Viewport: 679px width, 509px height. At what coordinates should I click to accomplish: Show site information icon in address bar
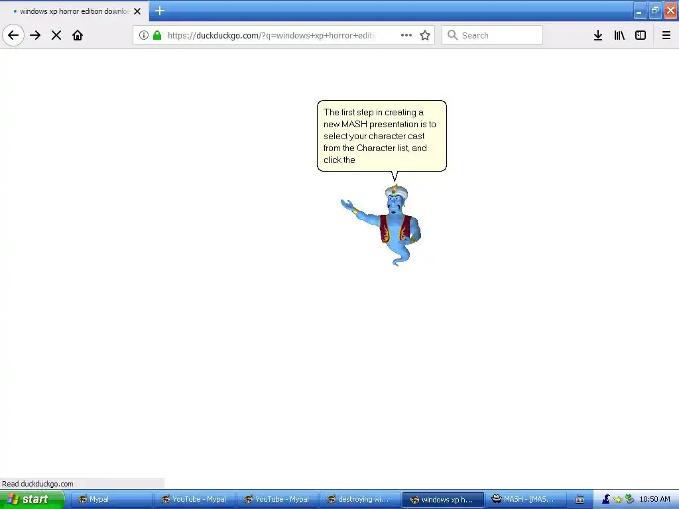pyautogui.click(x=144, y=35)
